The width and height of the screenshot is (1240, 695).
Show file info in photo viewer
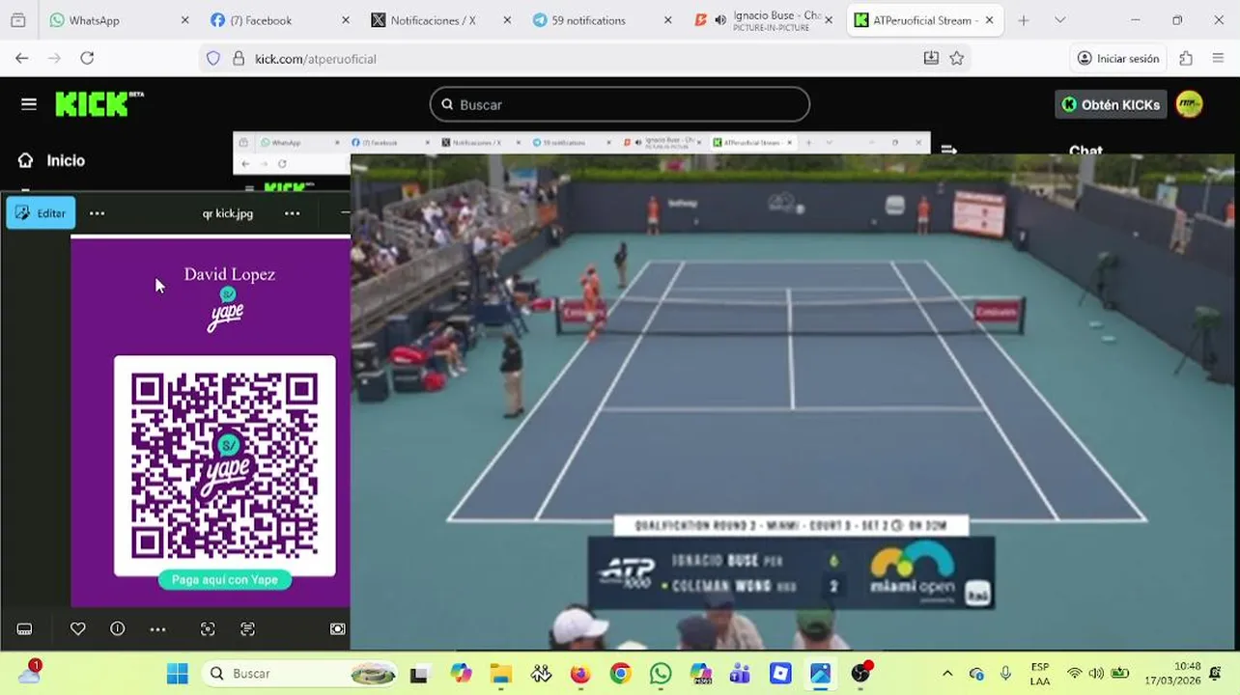118,628
